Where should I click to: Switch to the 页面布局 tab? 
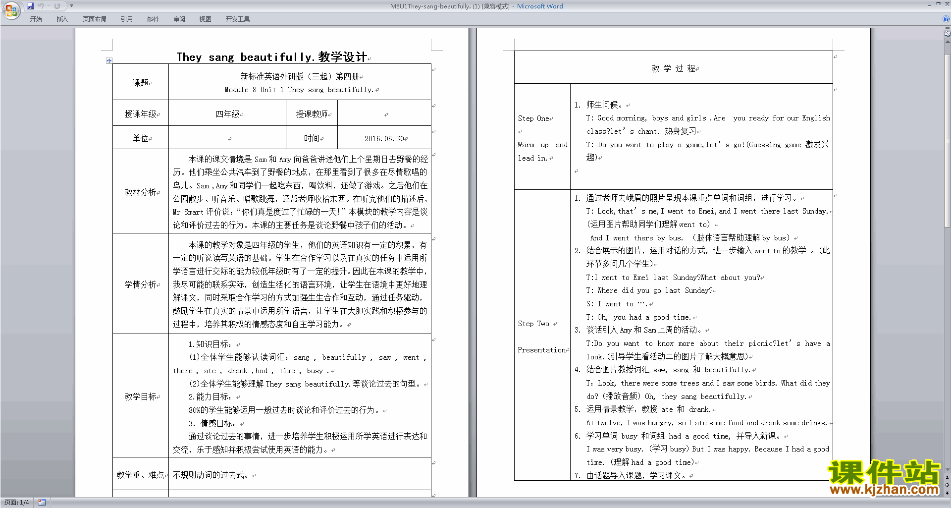tap(95, 19)
